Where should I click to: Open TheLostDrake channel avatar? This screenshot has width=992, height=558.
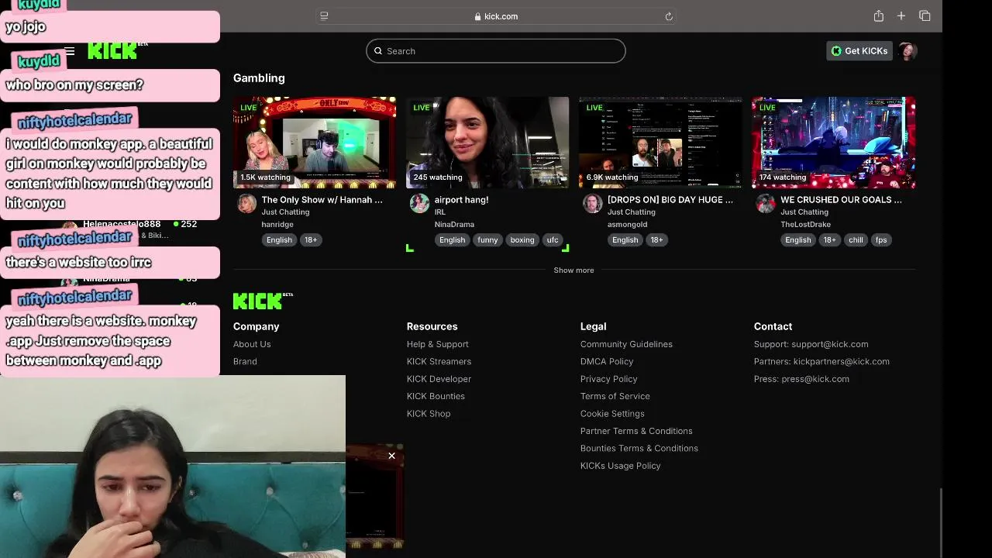[766, 204]
